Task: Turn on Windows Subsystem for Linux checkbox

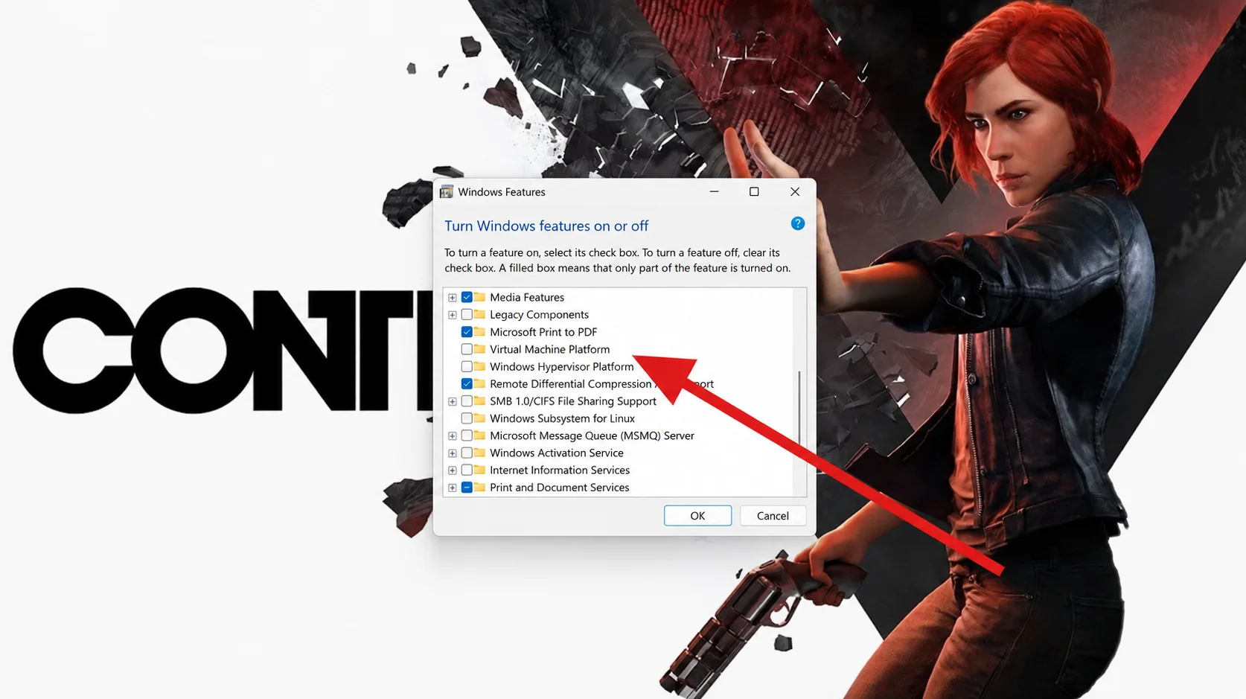Action: coord(467,418)
